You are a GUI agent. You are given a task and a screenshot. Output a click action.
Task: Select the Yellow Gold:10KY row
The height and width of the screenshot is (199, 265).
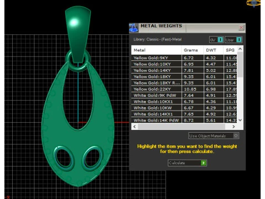[184, 64]
